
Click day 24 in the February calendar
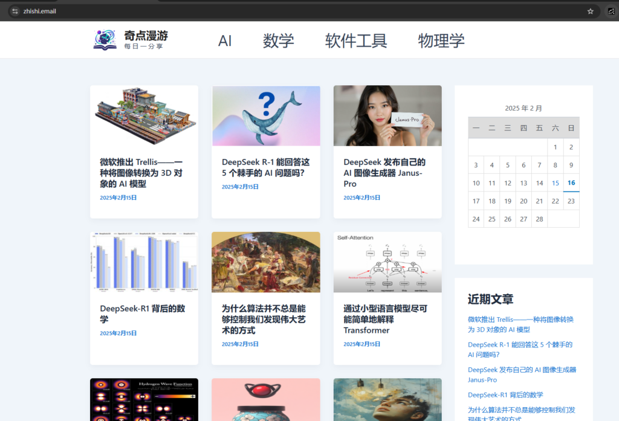pos(476,219)
